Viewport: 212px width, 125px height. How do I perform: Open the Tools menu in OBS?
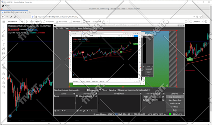[95, 28]
